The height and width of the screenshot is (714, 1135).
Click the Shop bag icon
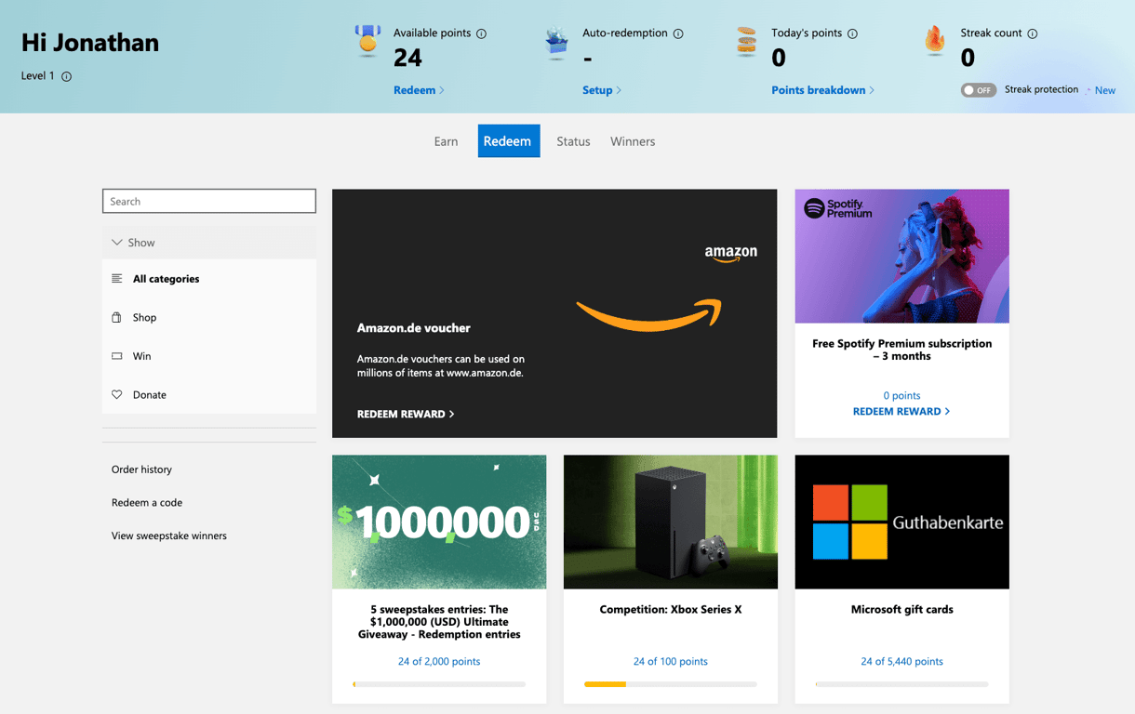[117, 317]
